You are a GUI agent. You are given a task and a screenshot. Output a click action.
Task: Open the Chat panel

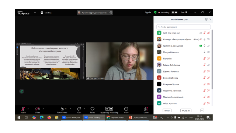pyautogui.click(x=79, y=110)
